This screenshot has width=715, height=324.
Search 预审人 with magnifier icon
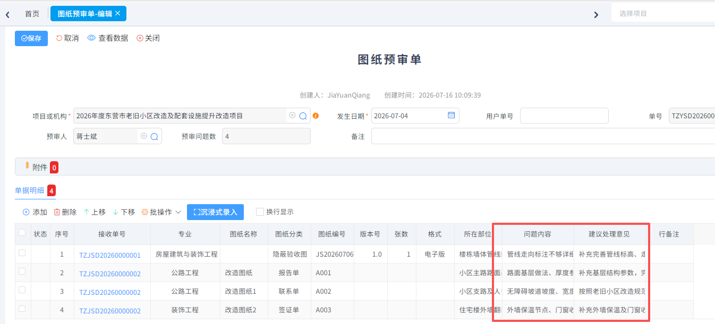(x=155, y=136)
